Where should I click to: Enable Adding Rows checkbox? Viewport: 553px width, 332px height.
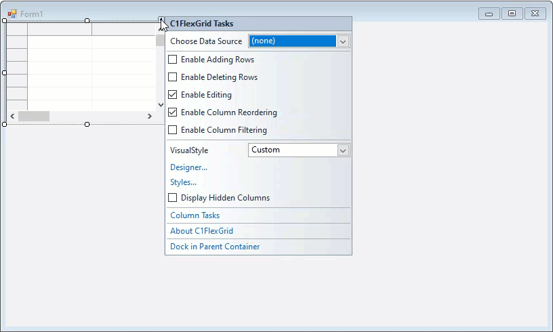(173, 60)
